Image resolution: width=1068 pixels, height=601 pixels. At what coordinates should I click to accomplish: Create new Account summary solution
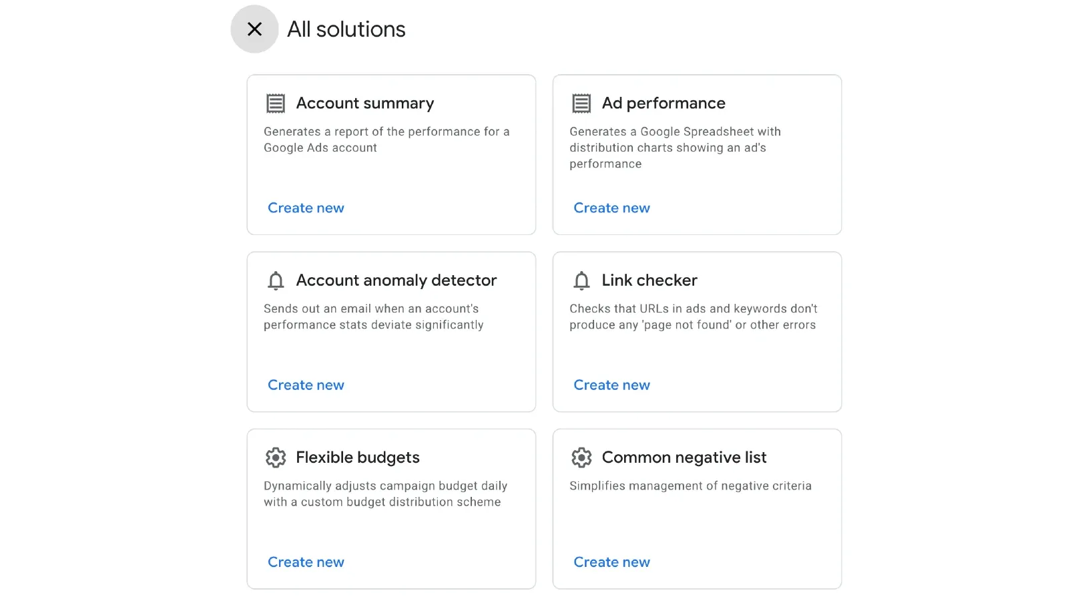(x=306, y=208)
